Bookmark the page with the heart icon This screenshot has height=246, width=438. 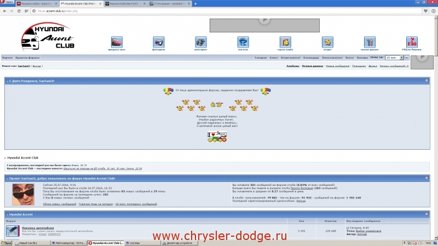425,11
